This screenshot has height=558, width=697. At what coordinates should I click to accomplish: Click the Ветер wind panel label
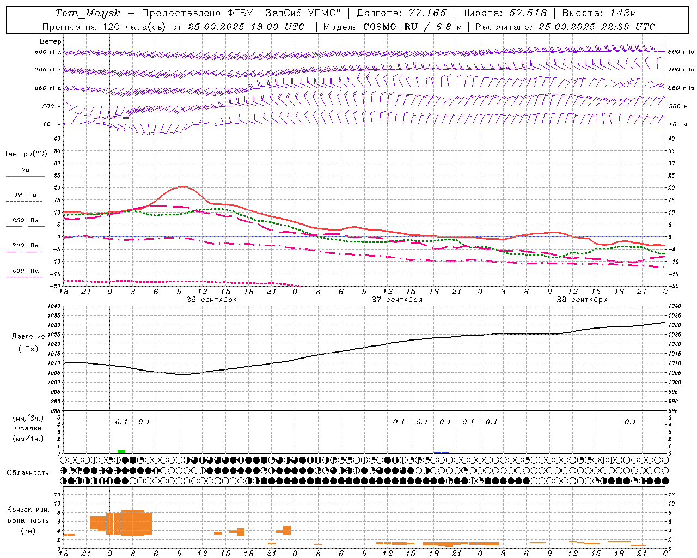pyautogui.click(x=51, y=41)
